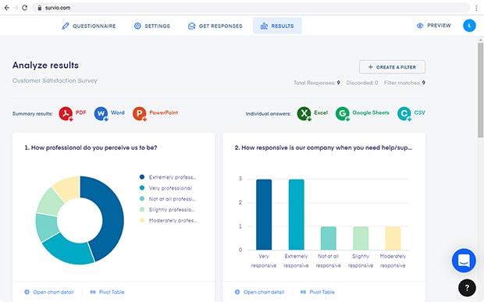Toggle the Very professional legend entry
This screenshot has height=302, width=484.
[x=165, y=188]
